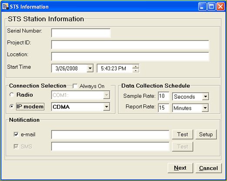Minimize the STS Information window
Image resolution: width=227 pixels, height=181 pixels.
[x=202, y=7]
